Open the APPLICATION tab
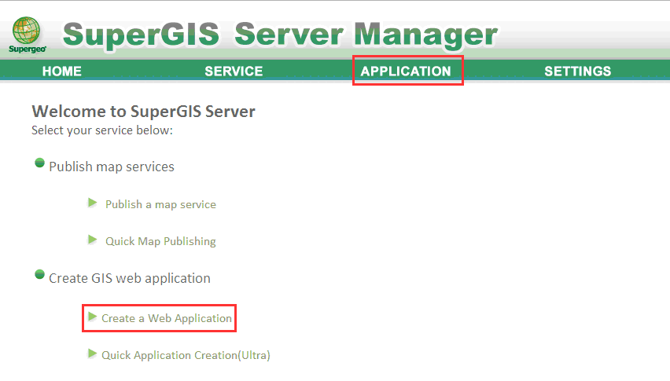This screenshot has width=670, height=381. point(406,71)
